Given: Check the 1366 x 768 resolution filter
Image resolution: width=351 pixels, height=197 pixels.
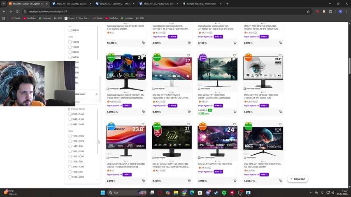Looking at the screenshot, I should (70, 172).
